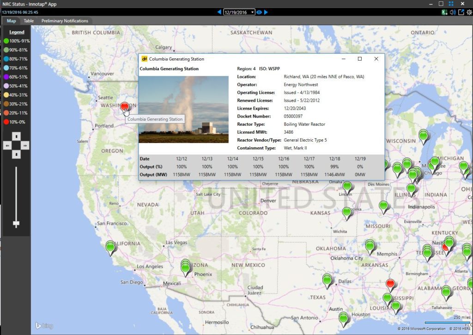
Task: Select the green plant pin southwest of Houston
Action: pos(343,318)
